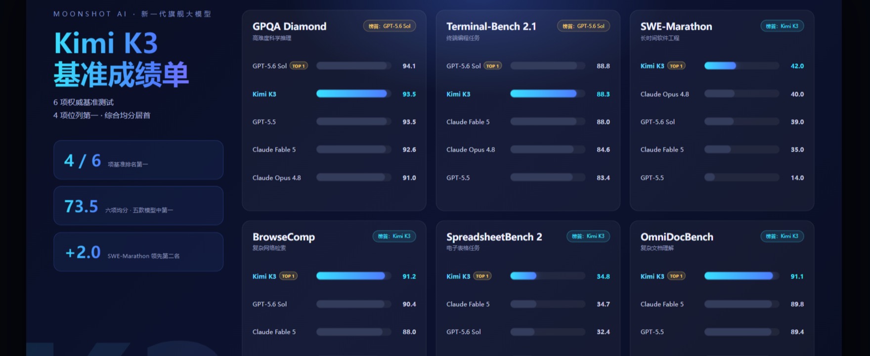
Task: Select the +2.0 SWE-Marathon lead card
Action: 138,252
